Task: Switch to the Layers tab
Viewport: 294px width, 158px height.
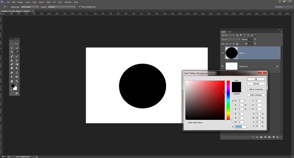Action: point(223,32)
